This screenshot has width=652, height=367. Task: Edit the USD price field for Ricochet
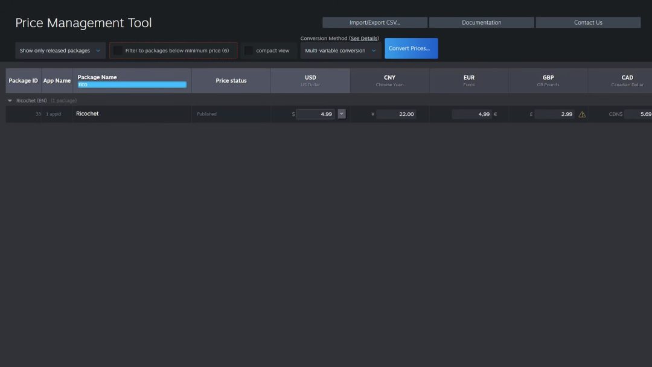[x=315, y=114]
